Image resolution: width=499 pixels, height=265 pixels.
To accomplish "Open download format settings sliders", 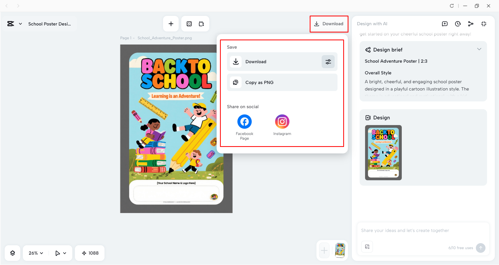I will [328, 62].
